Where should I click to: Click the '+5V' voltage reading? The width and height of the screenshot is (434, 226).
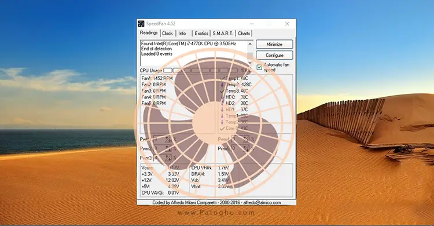pyautogui.click(x=160, y=187)
